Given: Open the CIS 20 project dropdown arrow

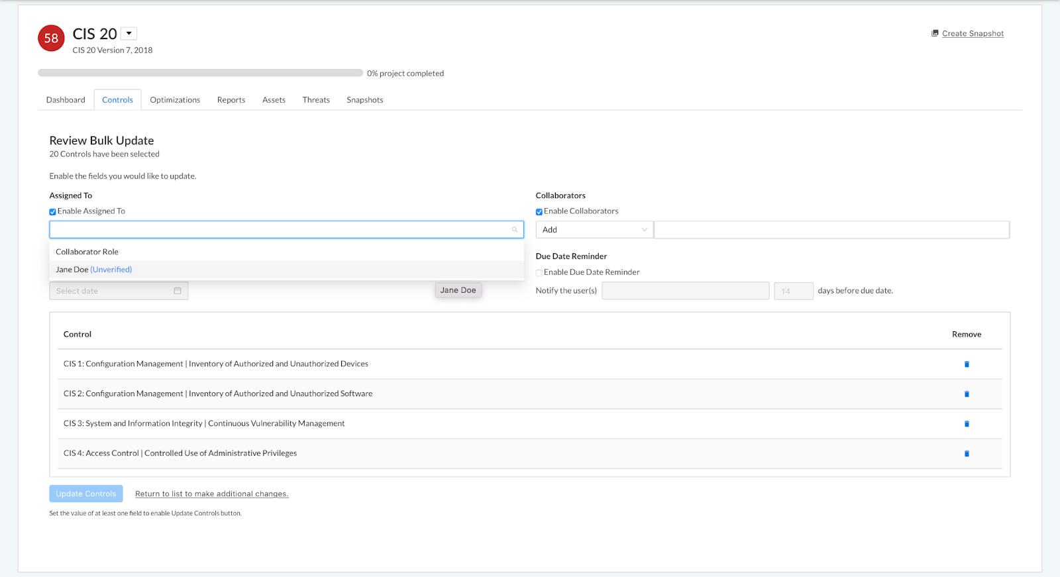Looking at the screenshot, I should point(129,33).
